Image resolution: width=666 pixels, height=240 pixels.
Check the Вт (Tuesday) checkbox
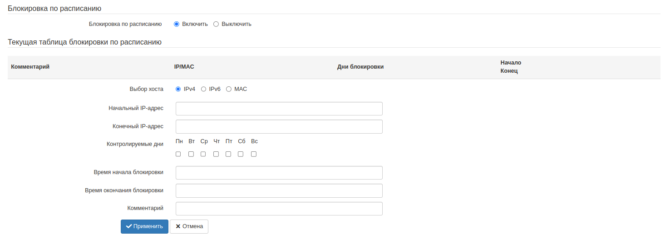(x=191, y=154)
